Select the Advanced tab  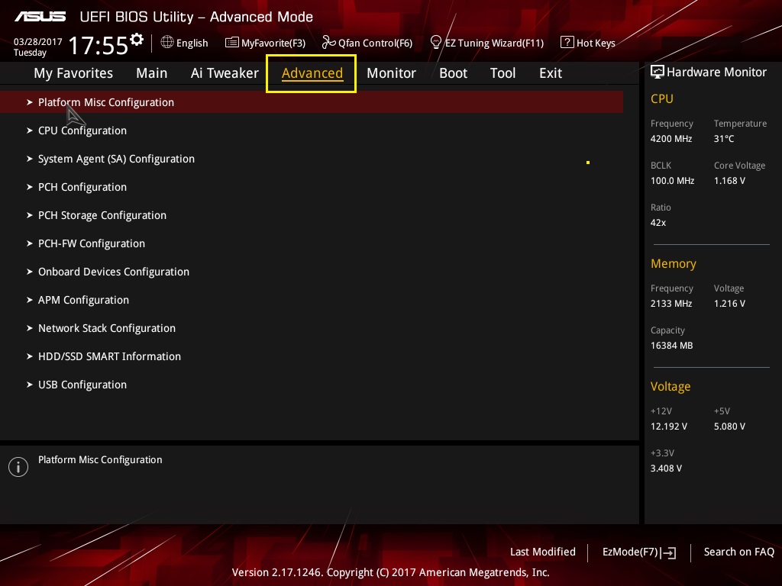[312, 73]
